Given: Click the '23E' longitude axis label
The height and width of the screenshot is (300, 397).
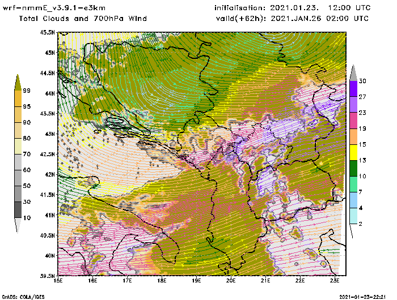Looking at the screenshot, I should [x=335, y=281].
